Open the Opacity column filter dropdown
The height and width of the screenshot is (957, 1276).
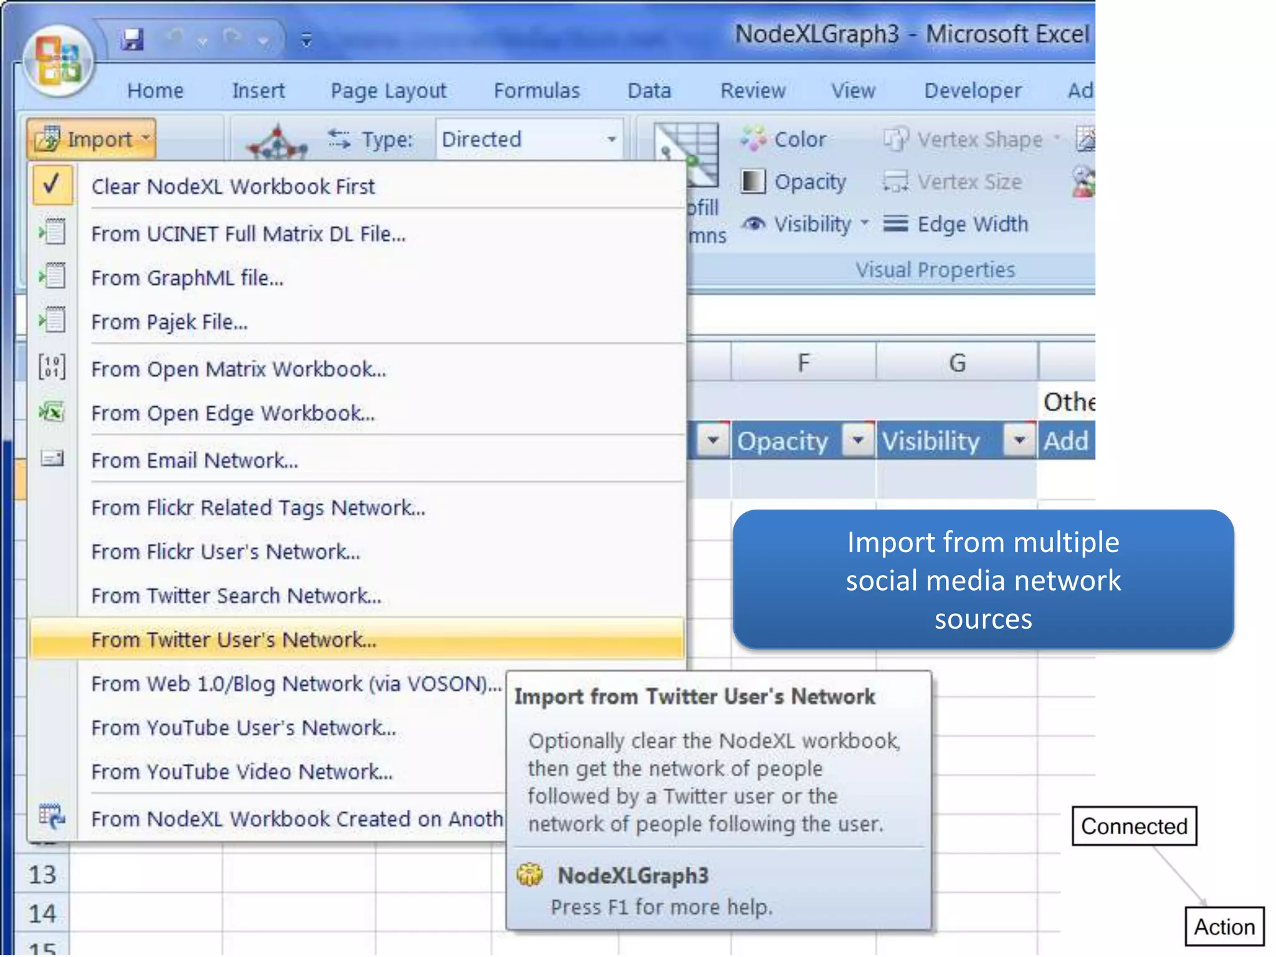(x=858, y=440)
